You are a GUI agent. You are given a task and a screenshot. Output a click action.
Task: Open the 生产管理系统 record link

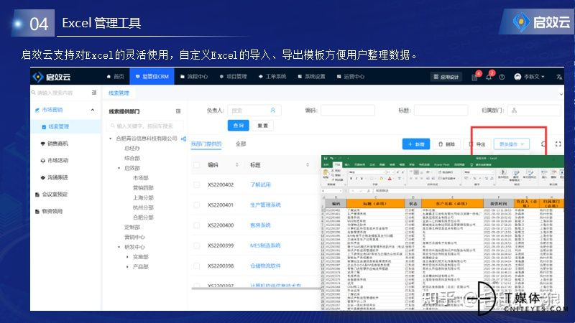pyautogui.click(x=265, y=205)
